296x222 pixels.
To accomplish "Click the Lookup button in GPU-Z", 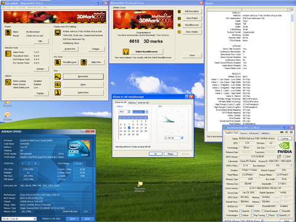I will pyautogui.click(x=285, y=138).
